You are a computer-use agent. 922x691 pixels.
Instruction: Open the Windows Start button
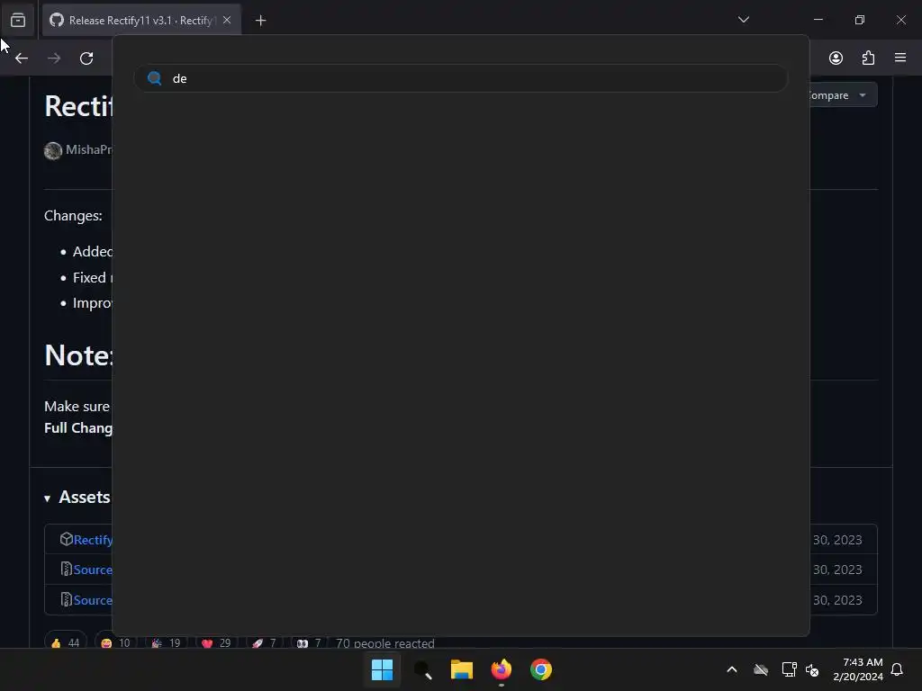[x=382, y=669]
